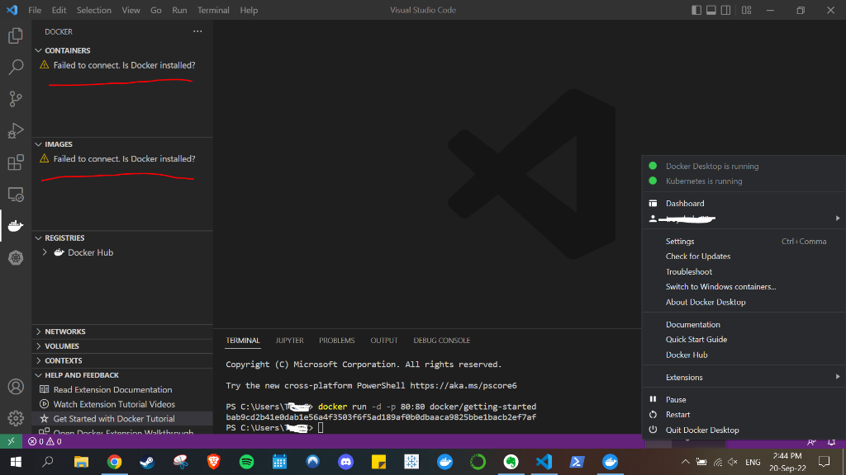
Task: Switch to the JUPYTER panel tab
Action: (289, 341)
